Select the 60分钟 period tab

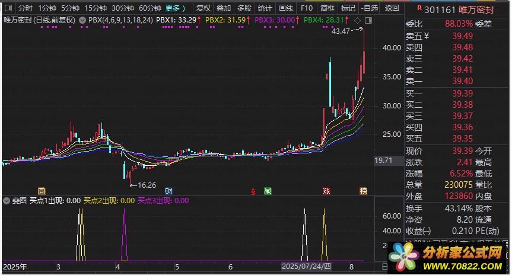tap(150, 8)
